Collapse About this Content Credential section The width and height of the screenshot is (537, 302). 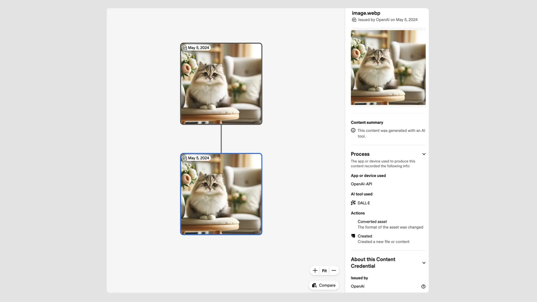pos(424,263)
